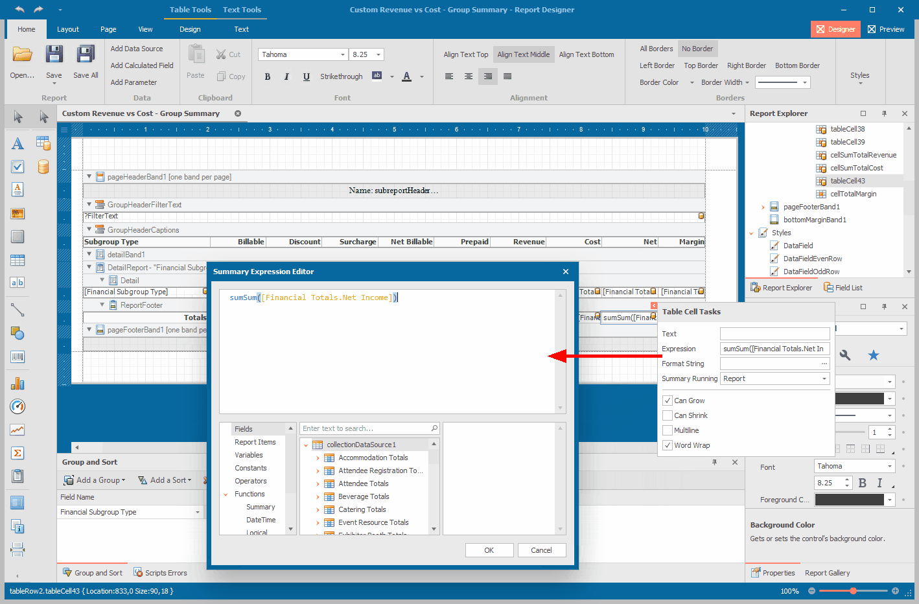Click the Save All icon
Image resolution: width=919 pixels, height=604 pixels.
click(86, 54)
